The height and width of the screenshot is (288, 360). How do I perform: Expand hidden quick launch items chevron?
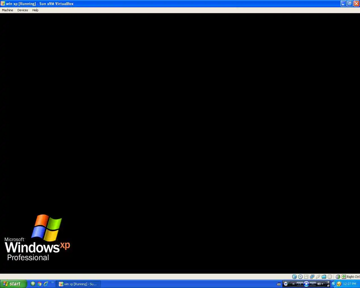click(52, 282)
